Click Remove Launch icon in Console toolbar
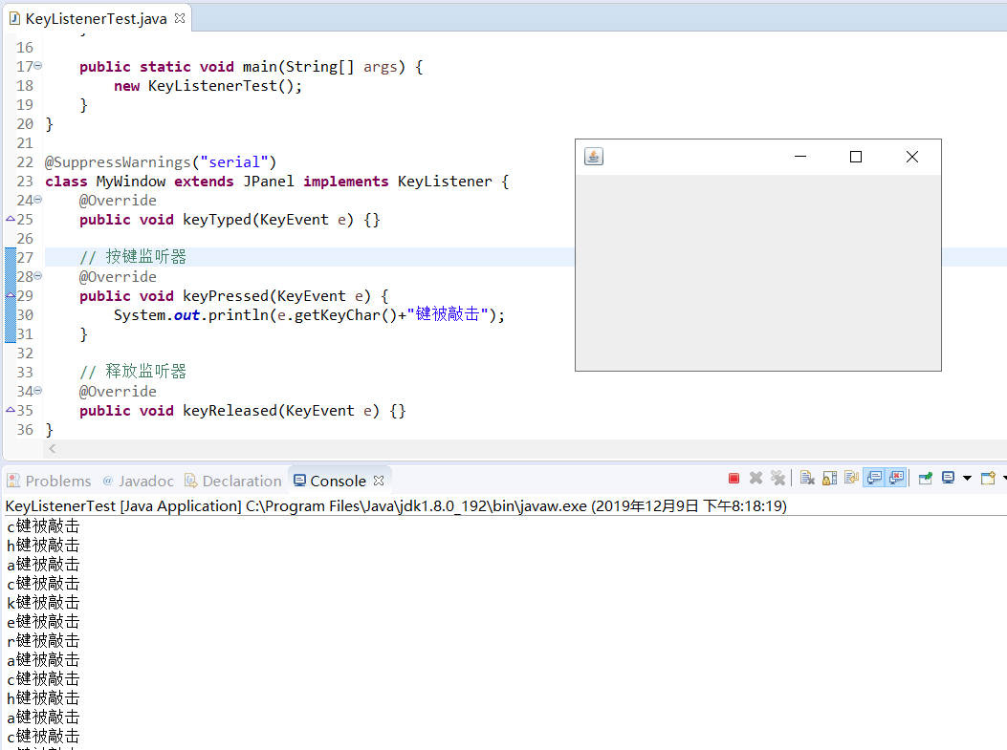 (755, 478)
